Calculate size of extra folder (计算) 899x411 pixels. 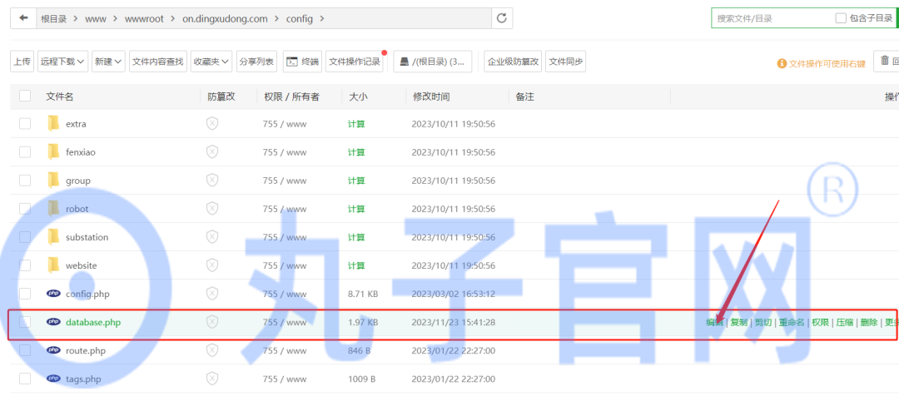click(356, 124)
